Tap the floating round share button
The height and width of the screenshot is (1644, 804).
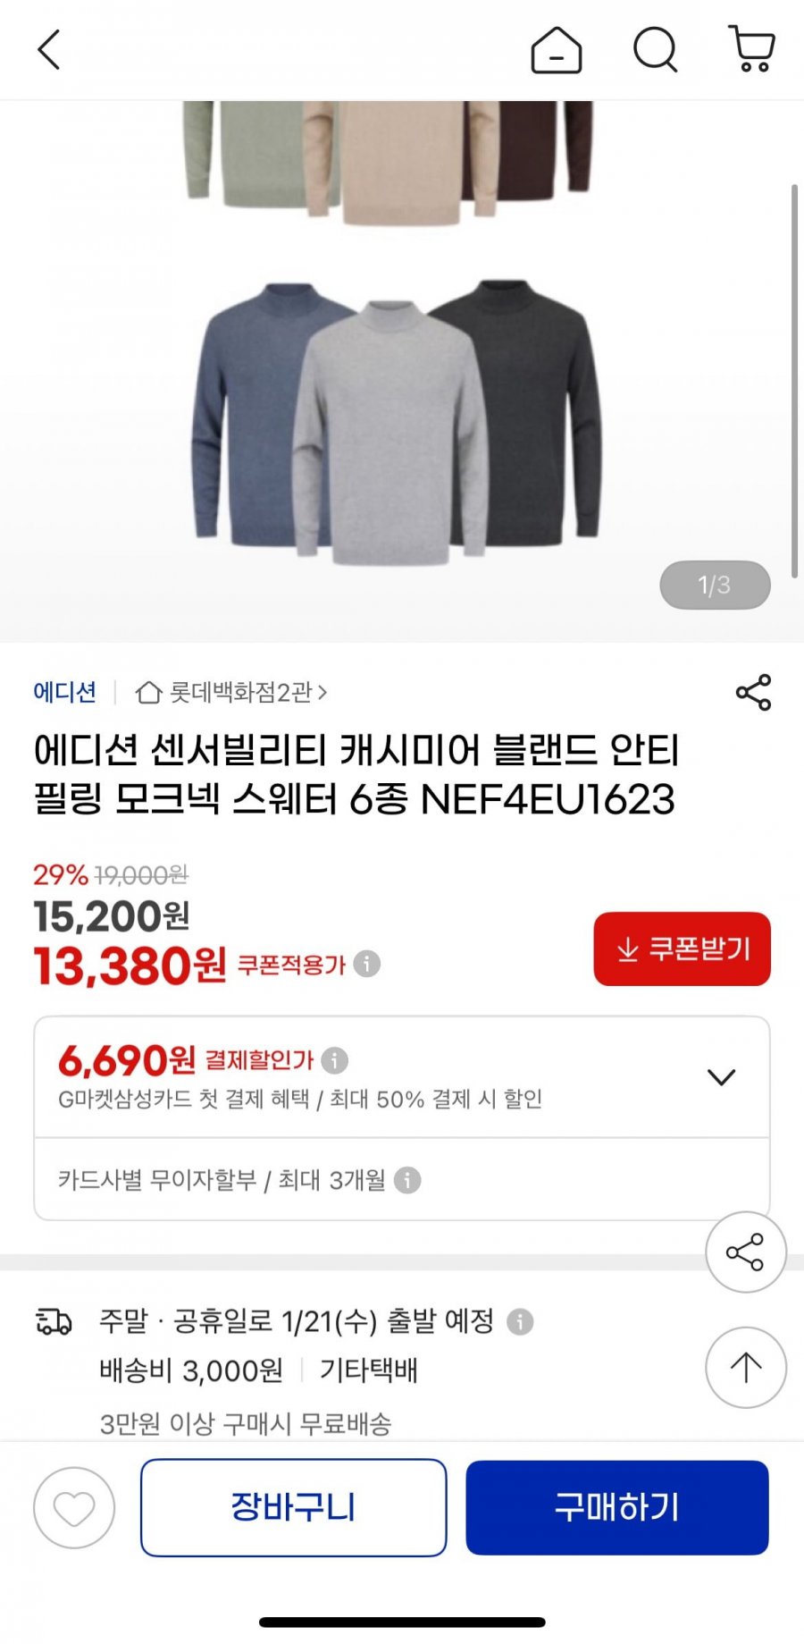[x=745, y=1252]
